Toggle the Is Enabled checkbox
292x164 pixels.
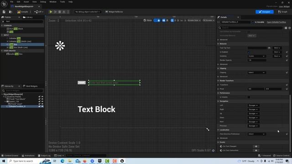pos(249,52)
